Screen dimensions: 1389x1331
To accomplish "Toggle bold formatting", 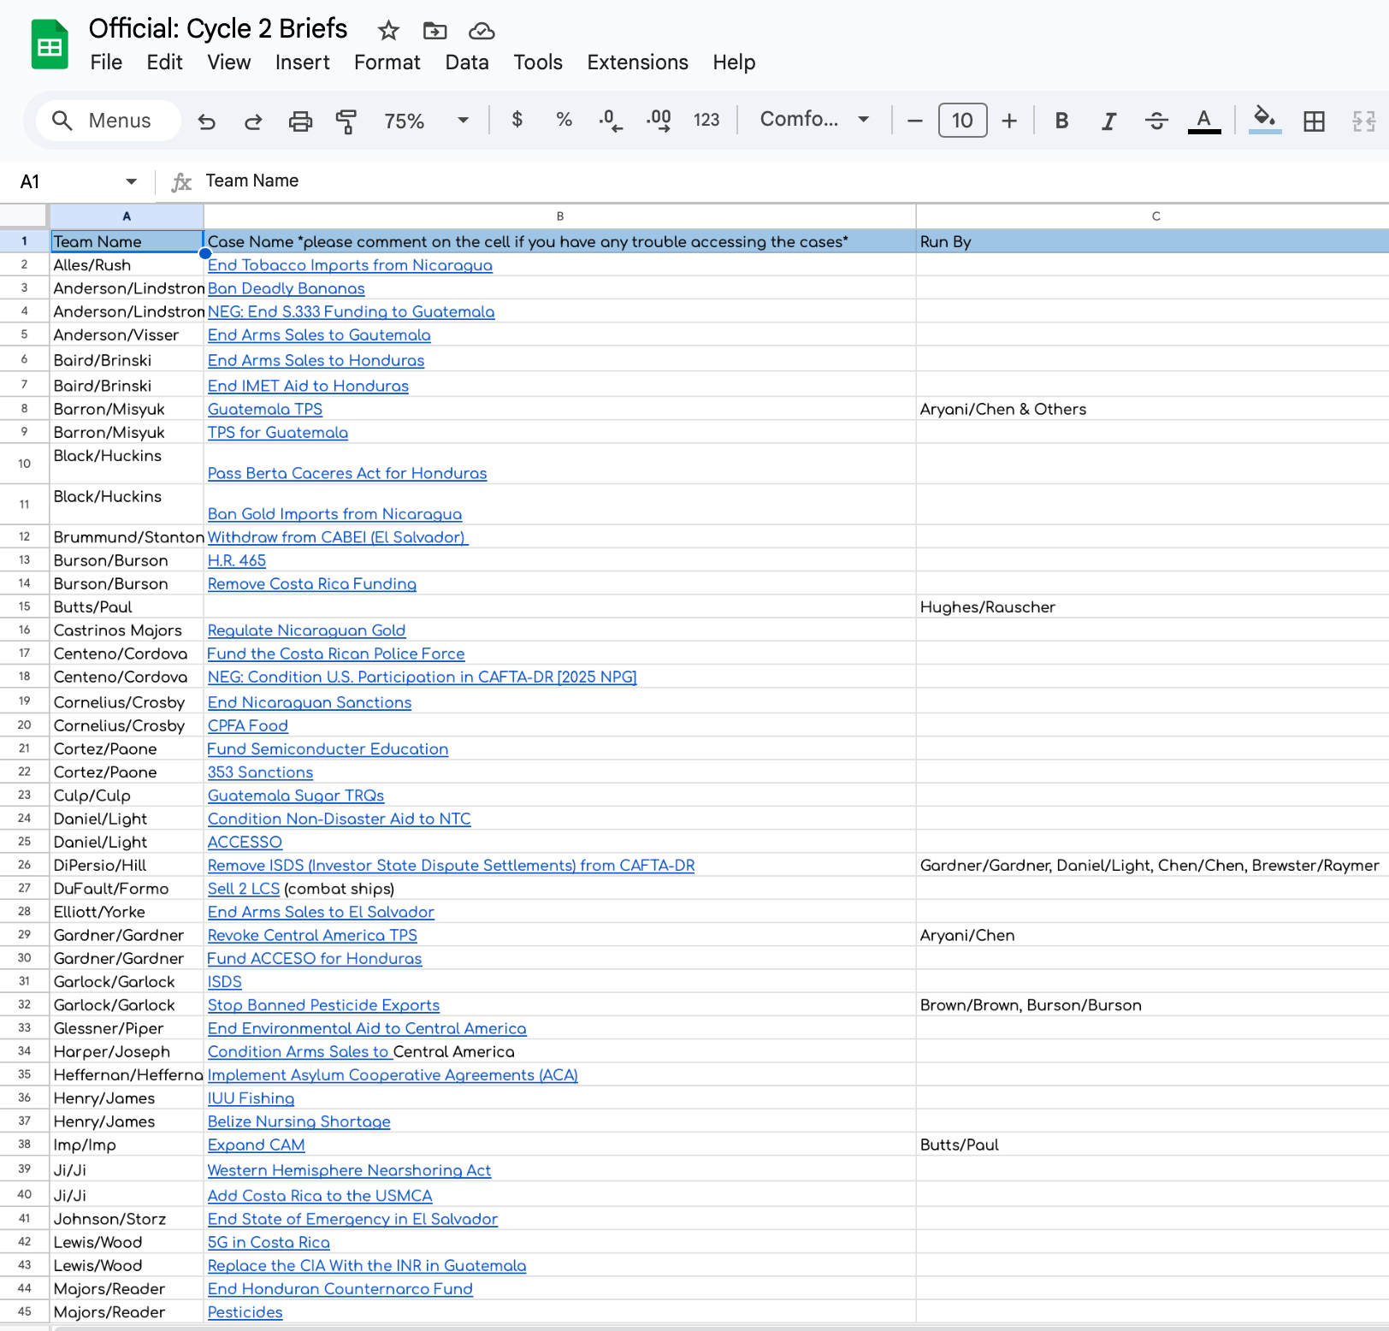I will tap(1061, 121).
